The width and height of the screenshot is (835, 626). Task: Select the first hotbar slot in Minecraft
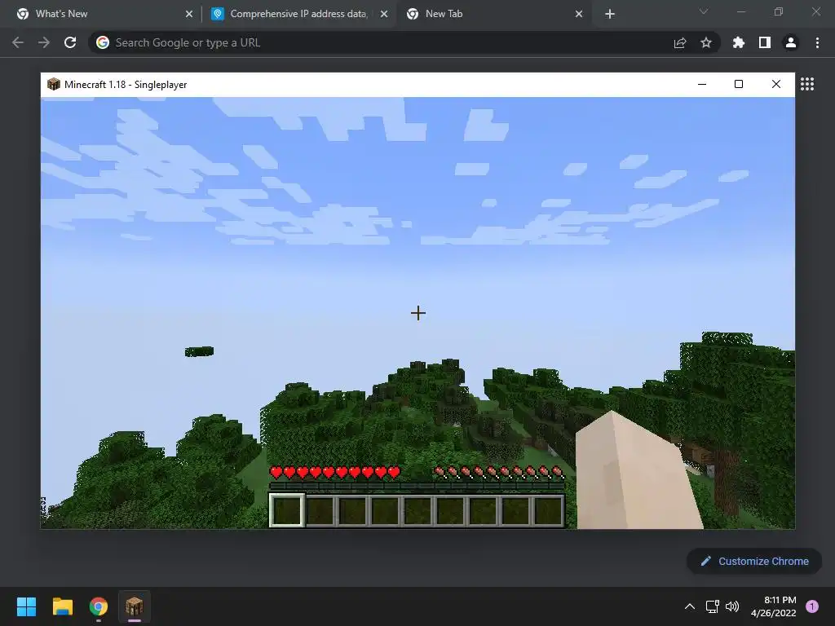[288, 510]
